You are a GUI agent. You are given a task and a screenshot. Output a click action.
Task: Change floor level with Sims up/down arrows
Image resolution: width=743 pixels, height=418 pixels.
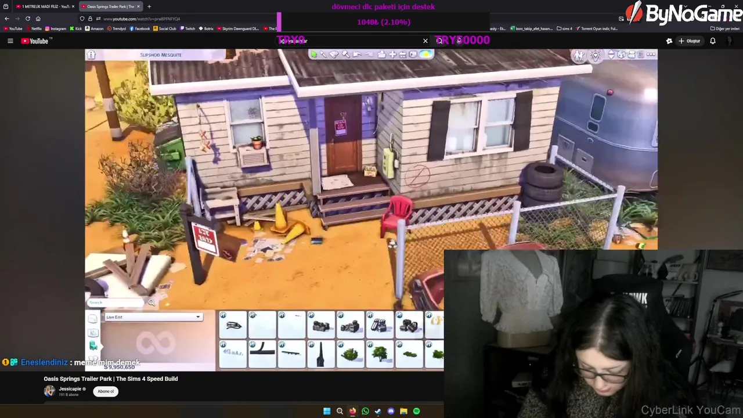[611, 55]
